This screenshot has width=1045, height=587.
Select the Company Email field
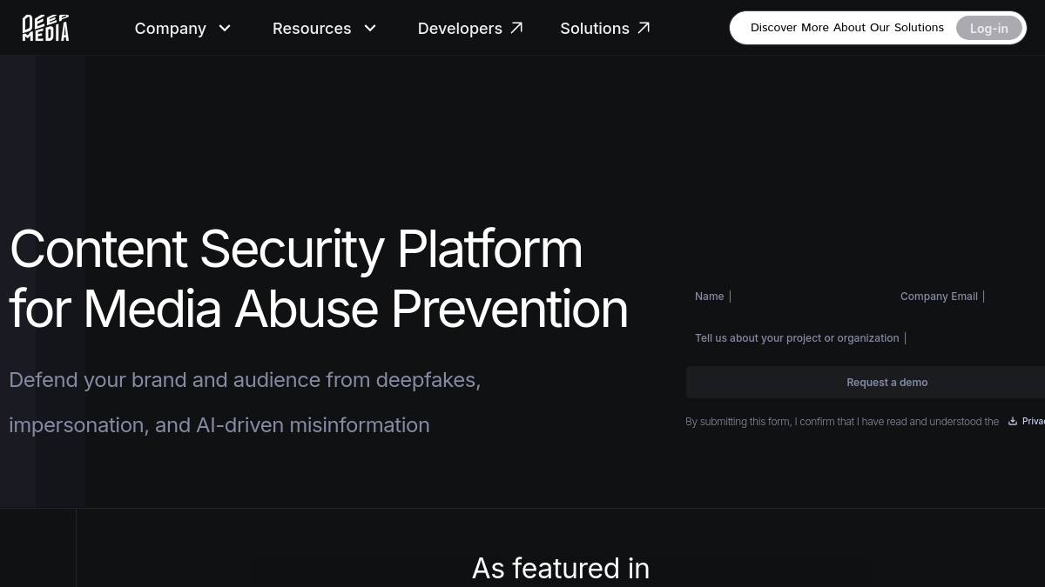[x=1001, y=297]
